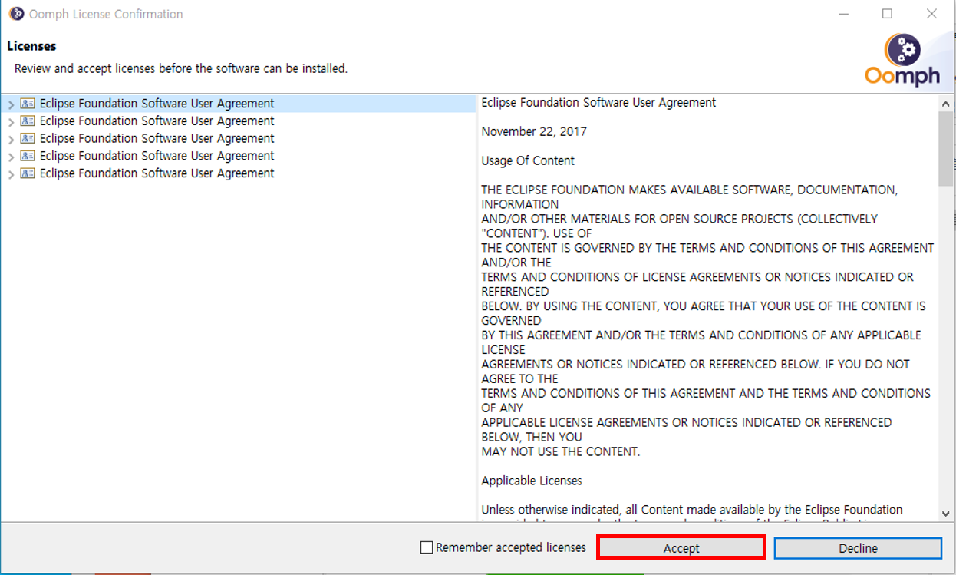
Task: Minimize the Oomph License Confirmation window
Action: (x=843, y=14)
